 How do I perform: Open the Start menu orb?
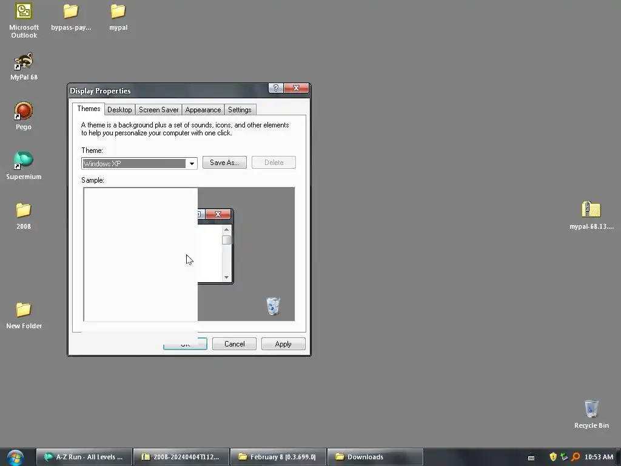coord(15,458)
